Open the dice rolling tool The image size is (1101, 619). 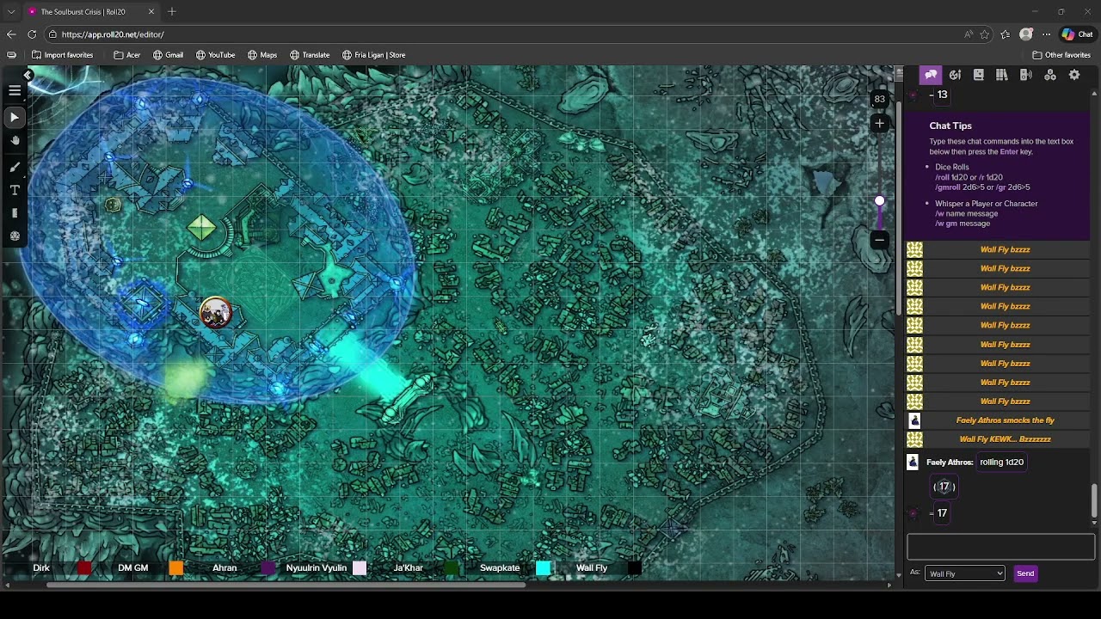click(15, 236)
